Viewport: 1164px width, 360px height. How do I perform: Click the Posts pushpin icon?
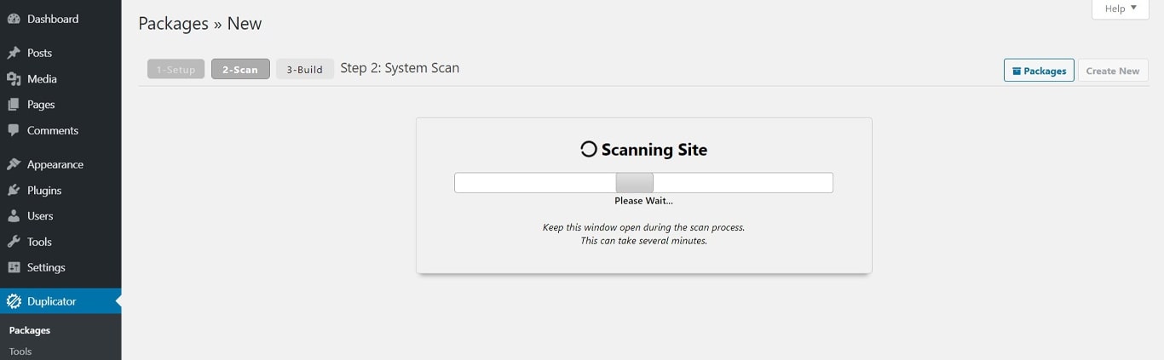pos(14,53)
